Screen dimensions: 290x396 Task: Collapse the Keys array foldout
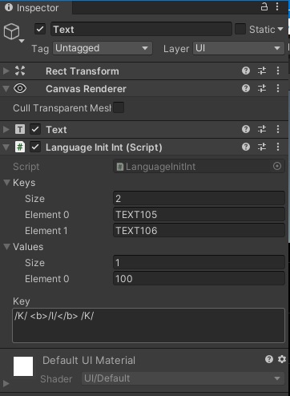pyautogui.click(x=6, y=183)
